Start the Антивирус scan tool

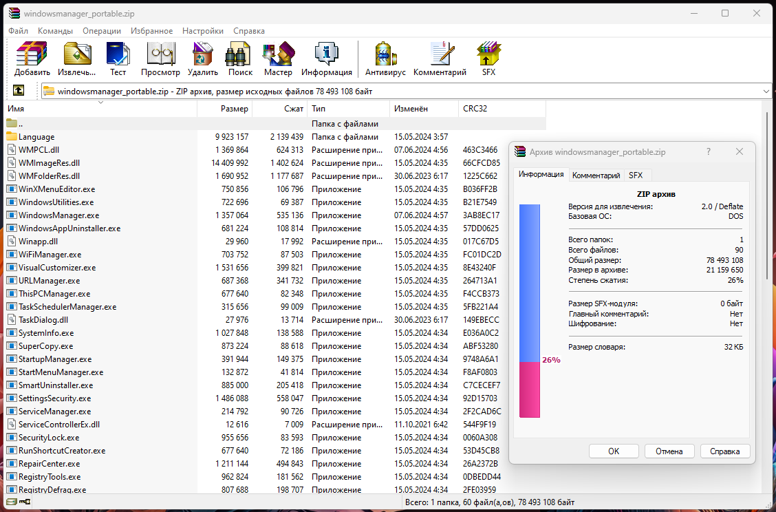point(385,58)
